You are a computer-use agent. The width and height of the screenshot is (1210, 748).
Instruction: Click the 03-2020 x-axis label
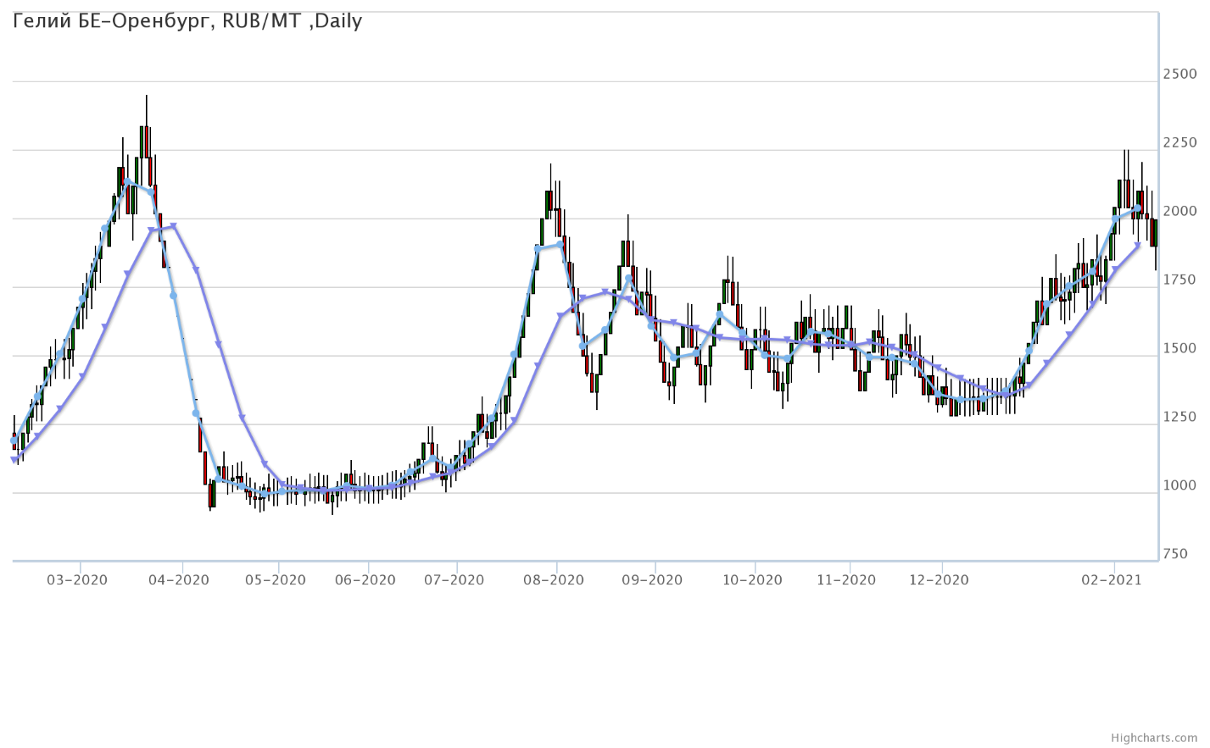click(x=76, y=580)
